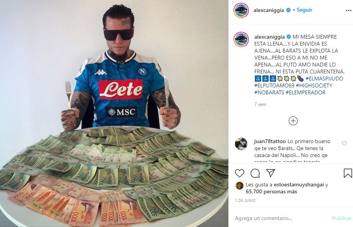Save the post with the bookmark icon

point(348,173)
